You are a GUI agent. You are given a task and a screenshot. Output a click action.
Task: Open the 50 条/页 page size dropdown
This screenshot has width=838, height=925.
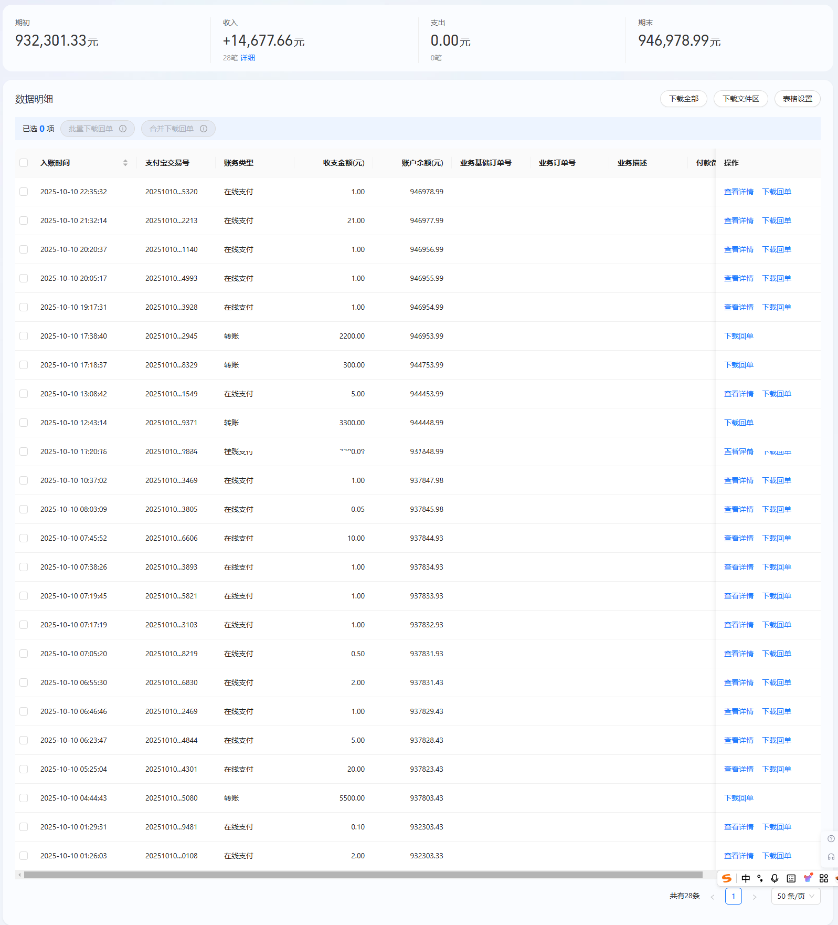[795, 896]
